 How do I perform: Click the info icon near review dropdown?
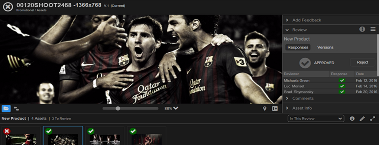pyautogui.click(x=352, y=119)
